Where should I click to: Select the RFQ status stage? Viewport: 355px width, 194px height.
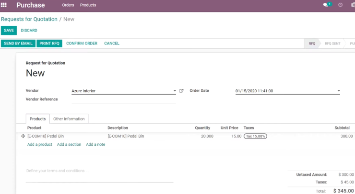coord(312,43)
